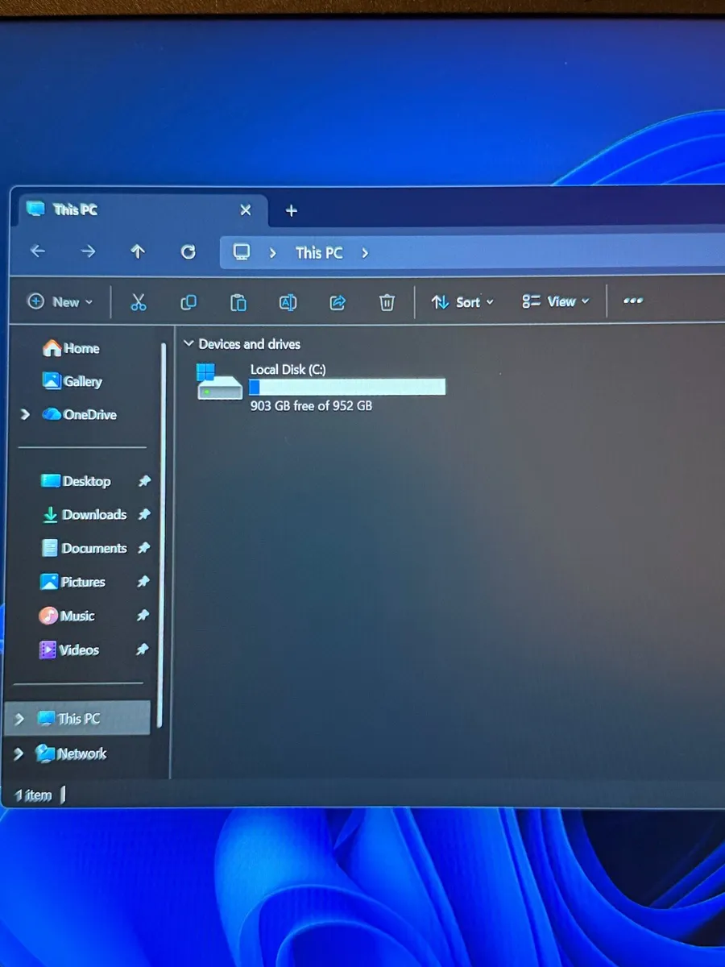Click the 'Devices and drives' header text

[249, 344]
